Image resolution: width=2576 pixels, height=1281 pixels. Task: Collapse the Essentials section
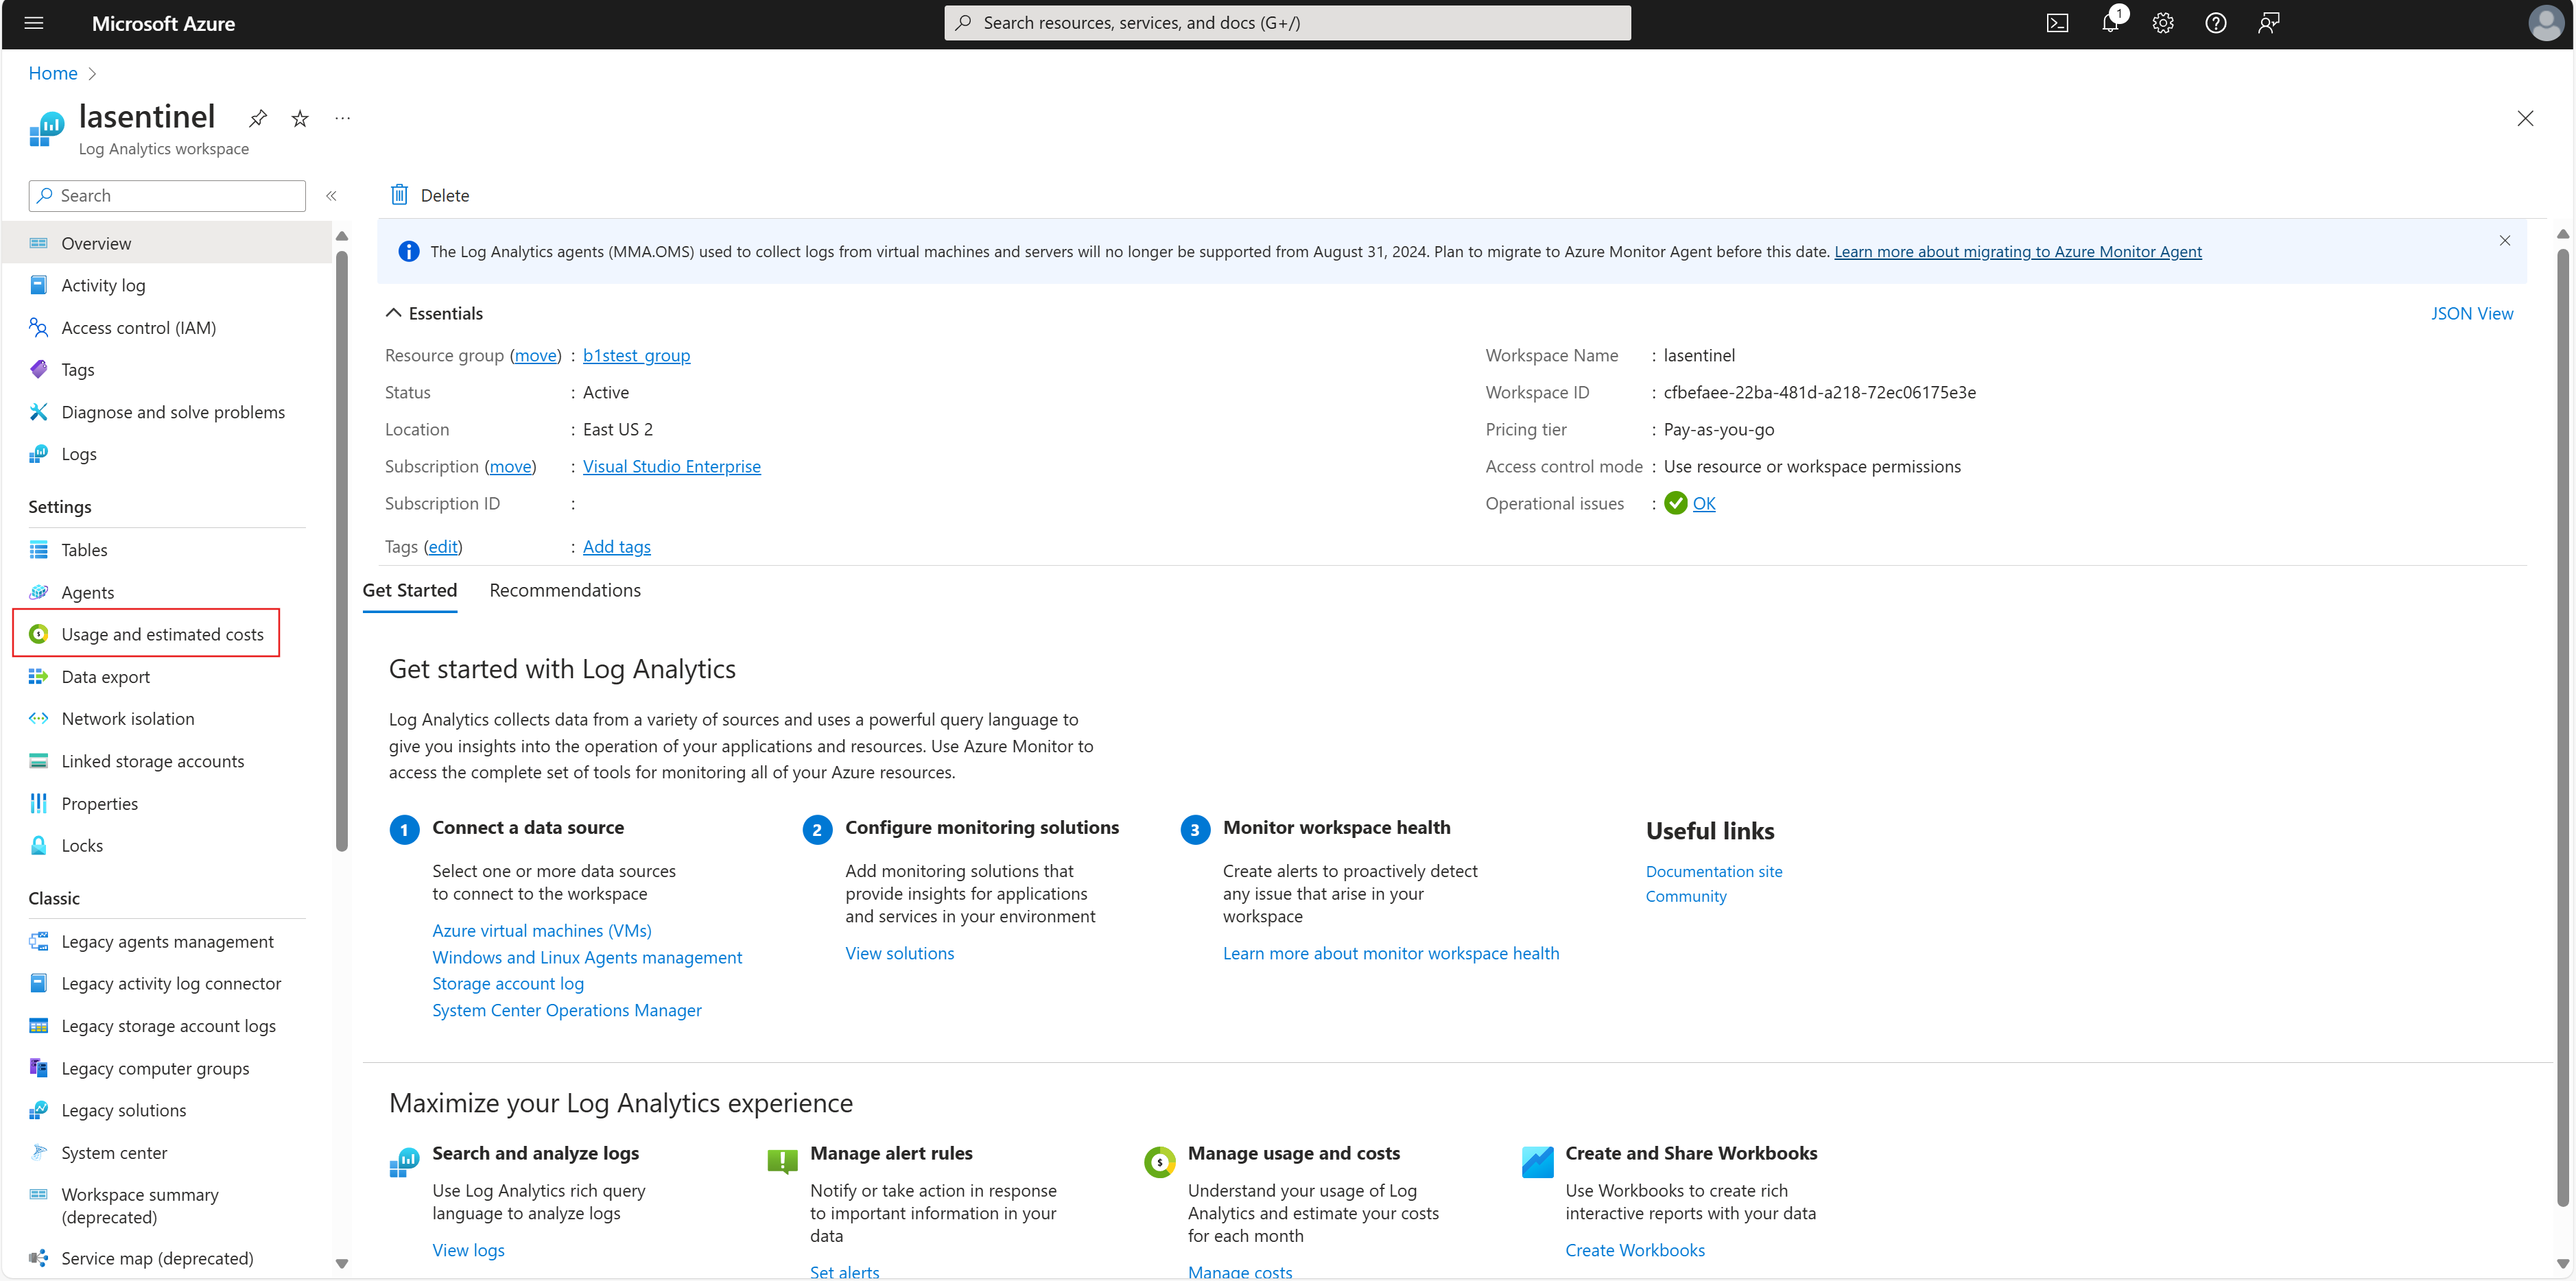pos(394,314)
